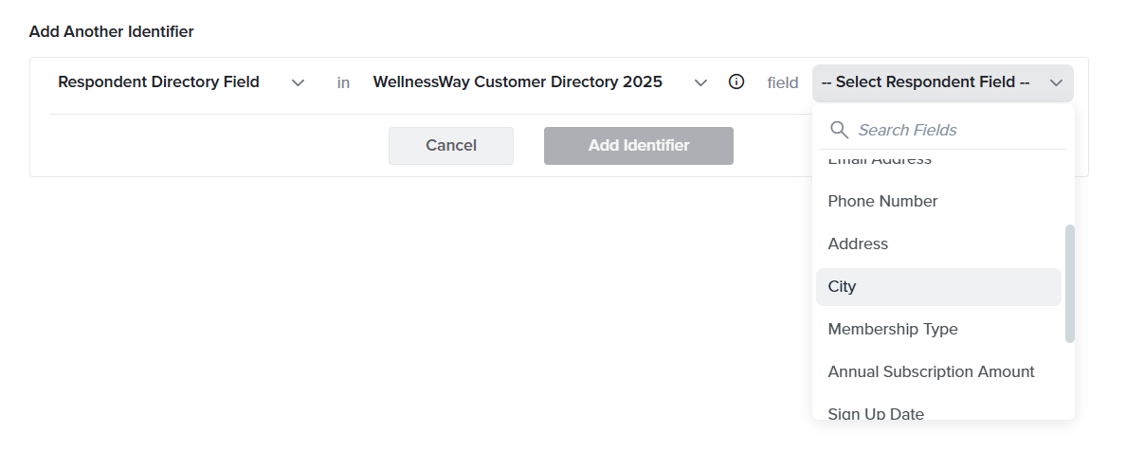This screenshot has width=1144, height=469.
Task: Click the Add Identifier button
Action: coord(639,146)
